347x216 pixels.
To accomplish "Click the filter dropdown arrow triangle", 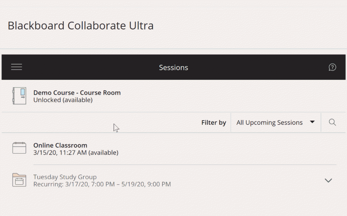I will 312,122.
